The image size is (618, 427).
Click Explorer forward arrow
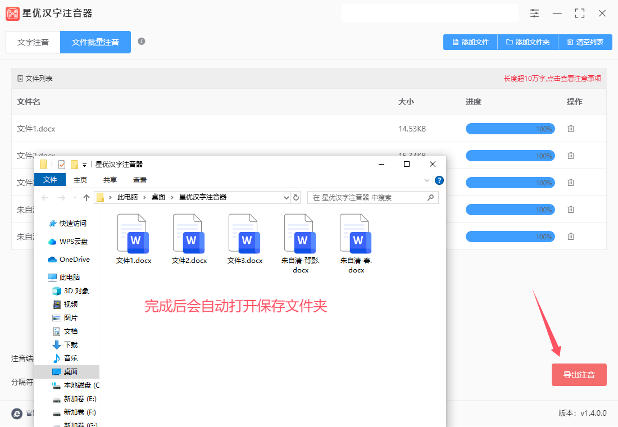pyautogui.click(x=61, y=198)
